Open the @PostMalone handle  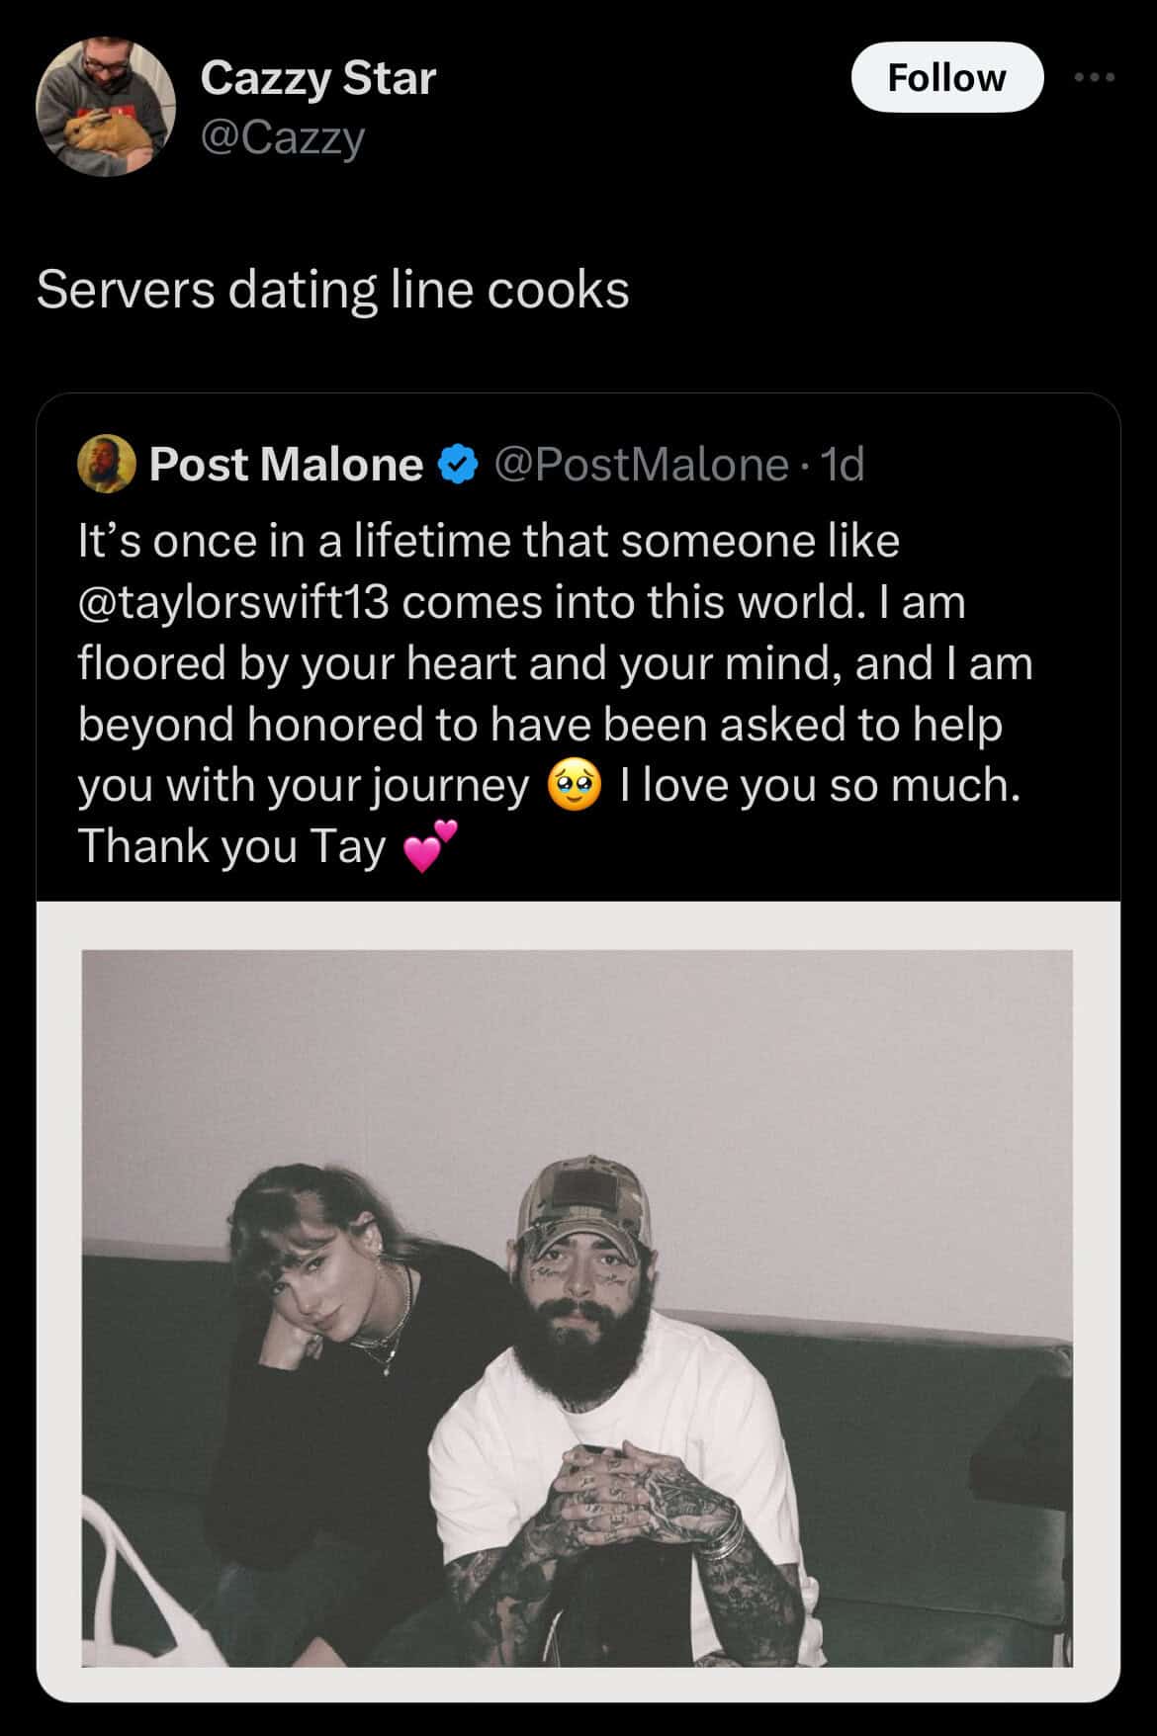640,464
